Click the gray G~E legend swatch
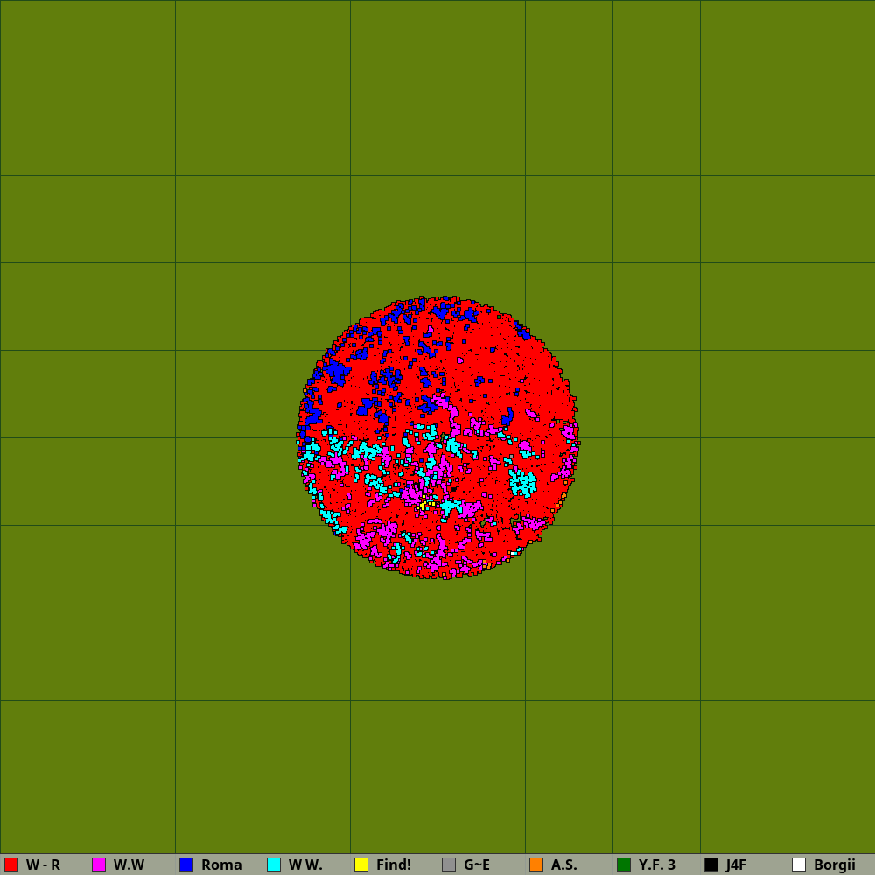 pos(449,864)
